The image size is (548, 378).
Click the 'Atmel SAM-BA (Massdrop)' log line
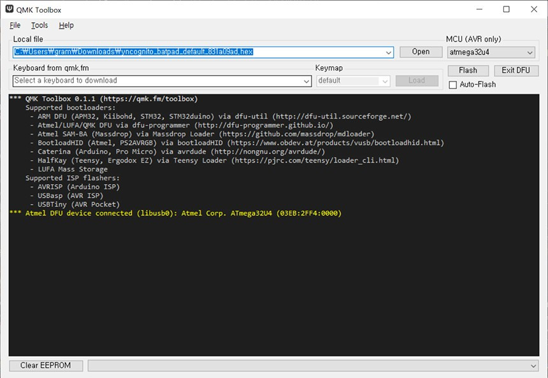pos(202,134)
